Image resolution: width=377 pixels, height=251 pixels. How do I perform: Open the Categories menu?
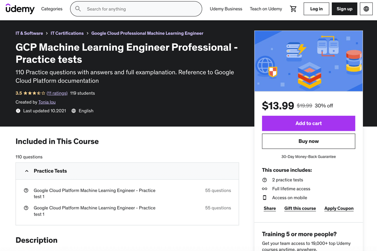(x=52, y=9)
